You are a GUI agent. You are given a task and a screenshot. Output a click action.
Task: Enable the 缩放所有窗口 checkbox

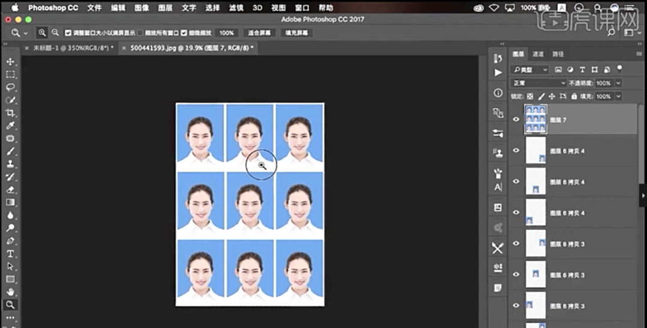pyautogui.click(x=140, y=33)
